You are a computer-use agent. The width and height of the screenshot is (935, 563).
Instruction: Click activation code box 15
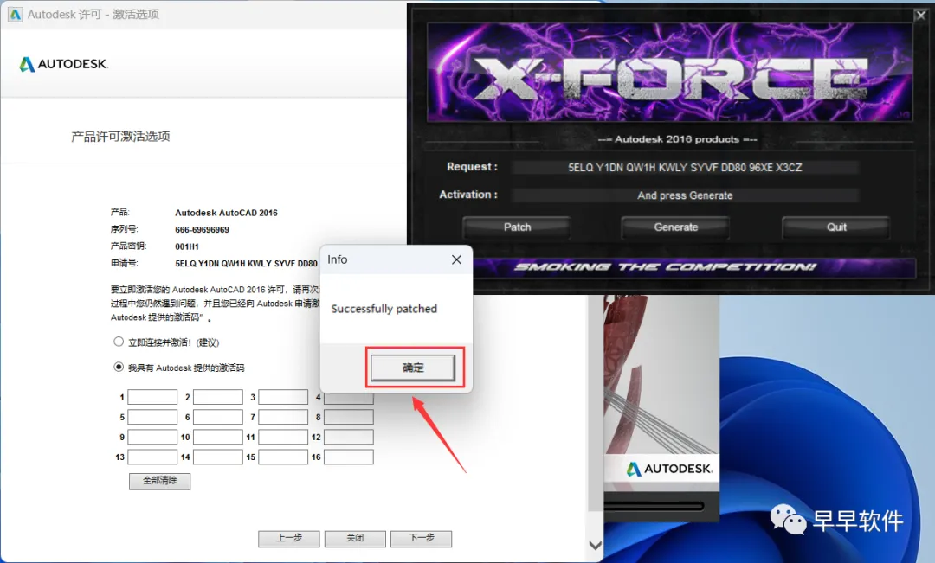click(283, 457)
